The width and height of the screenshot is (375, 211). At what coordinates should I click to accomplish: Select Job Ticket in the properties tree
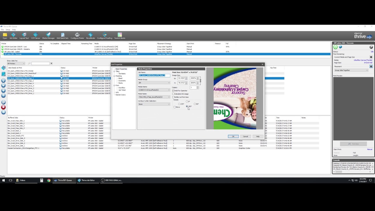click(x=122, y=90)
